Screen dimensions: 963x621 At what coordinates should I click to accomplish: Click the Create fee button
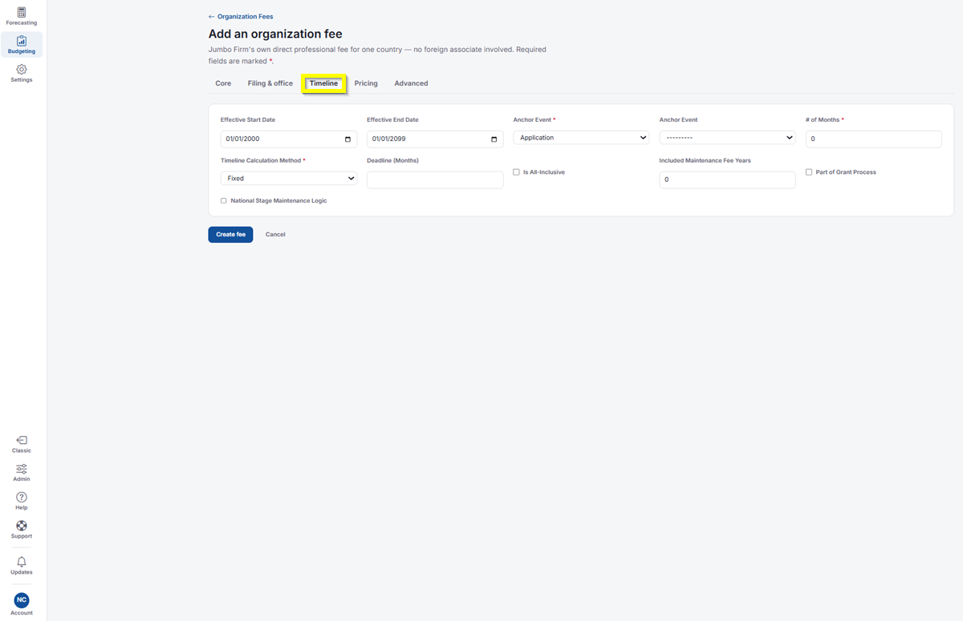coord(230,235)
